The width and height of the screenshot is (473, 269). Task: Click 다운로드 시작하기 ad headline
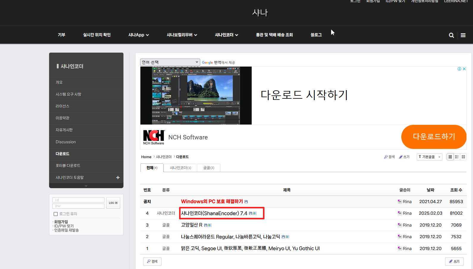tap(304, 95)
